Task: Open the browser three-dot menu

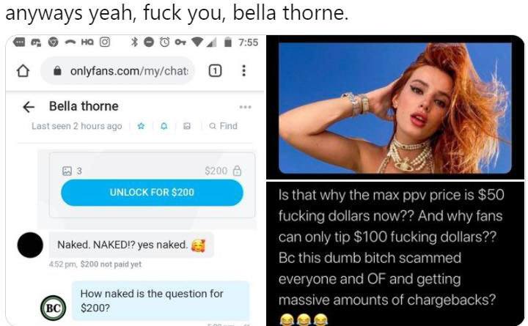Action: pos(243,70)
